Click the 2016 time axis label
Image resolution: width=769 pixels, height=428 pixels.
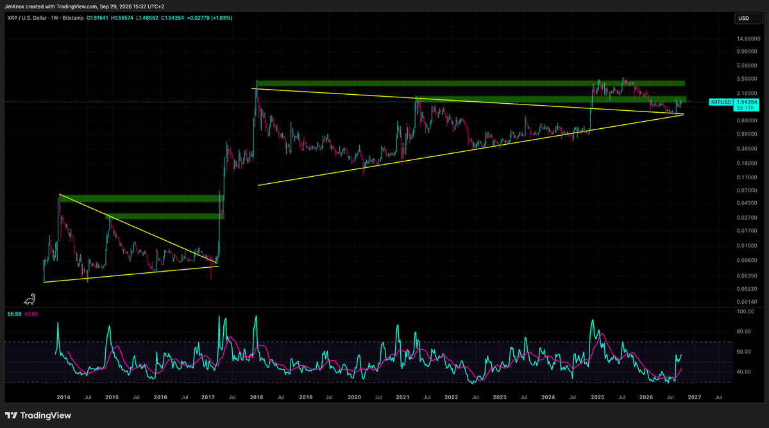160,397
